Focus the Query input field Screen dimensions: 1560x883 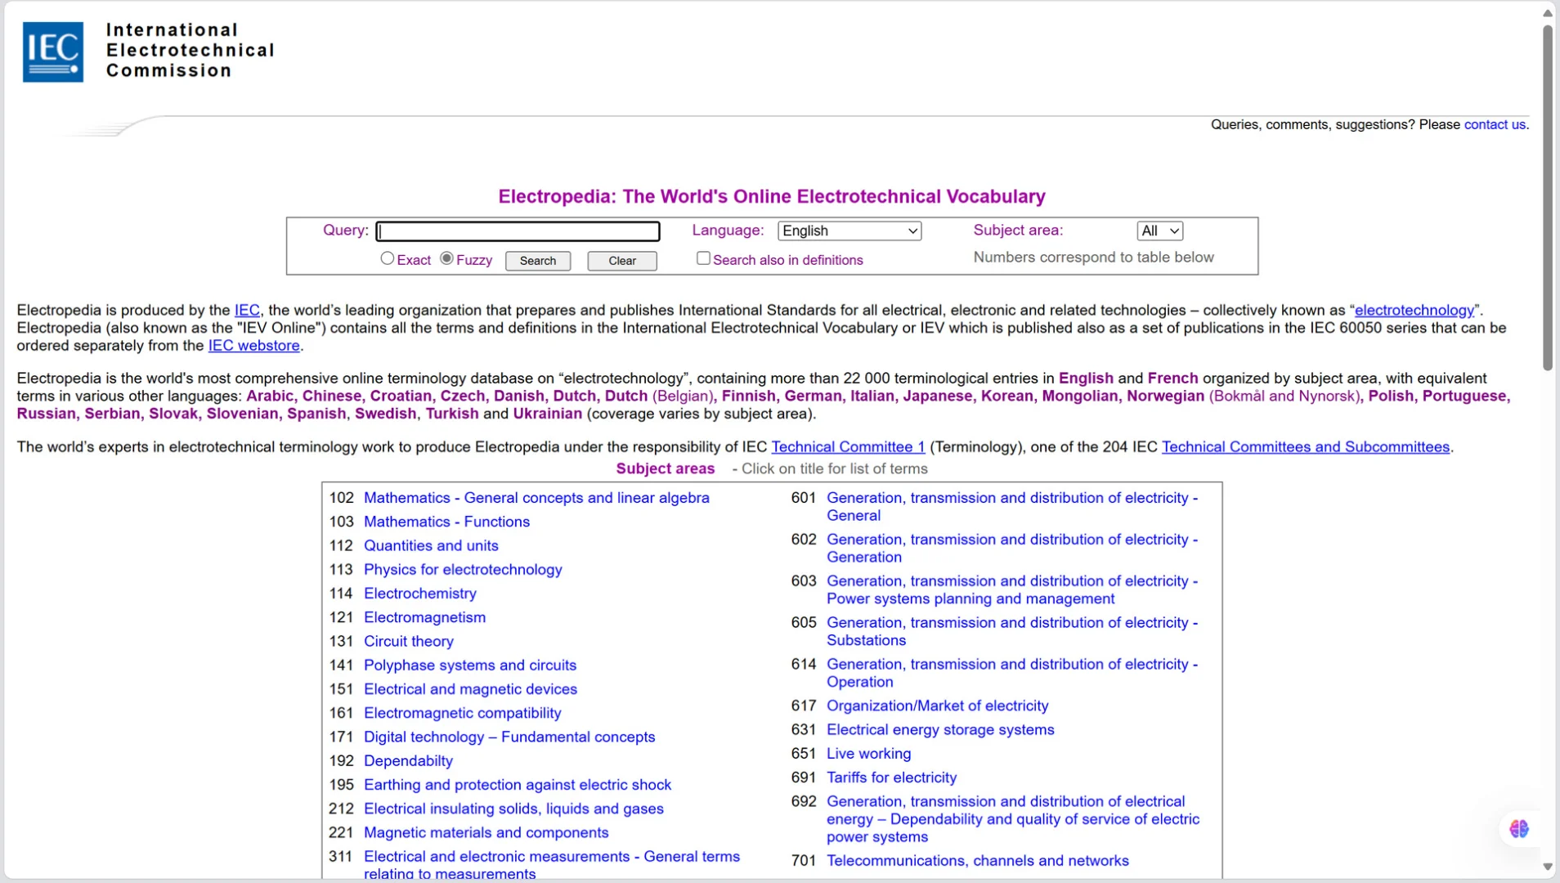coord(518,231)
